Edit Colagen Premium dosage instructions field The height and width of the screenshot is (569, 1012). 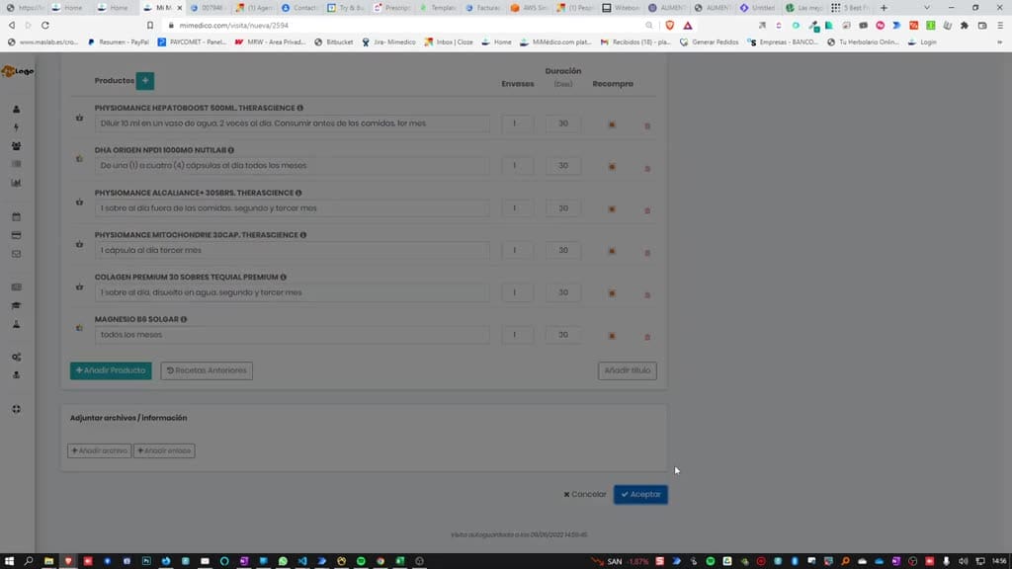(292, 292)
